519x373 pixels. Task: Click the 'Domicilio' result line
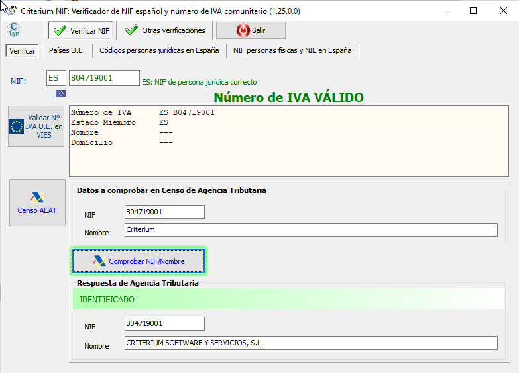122,142
